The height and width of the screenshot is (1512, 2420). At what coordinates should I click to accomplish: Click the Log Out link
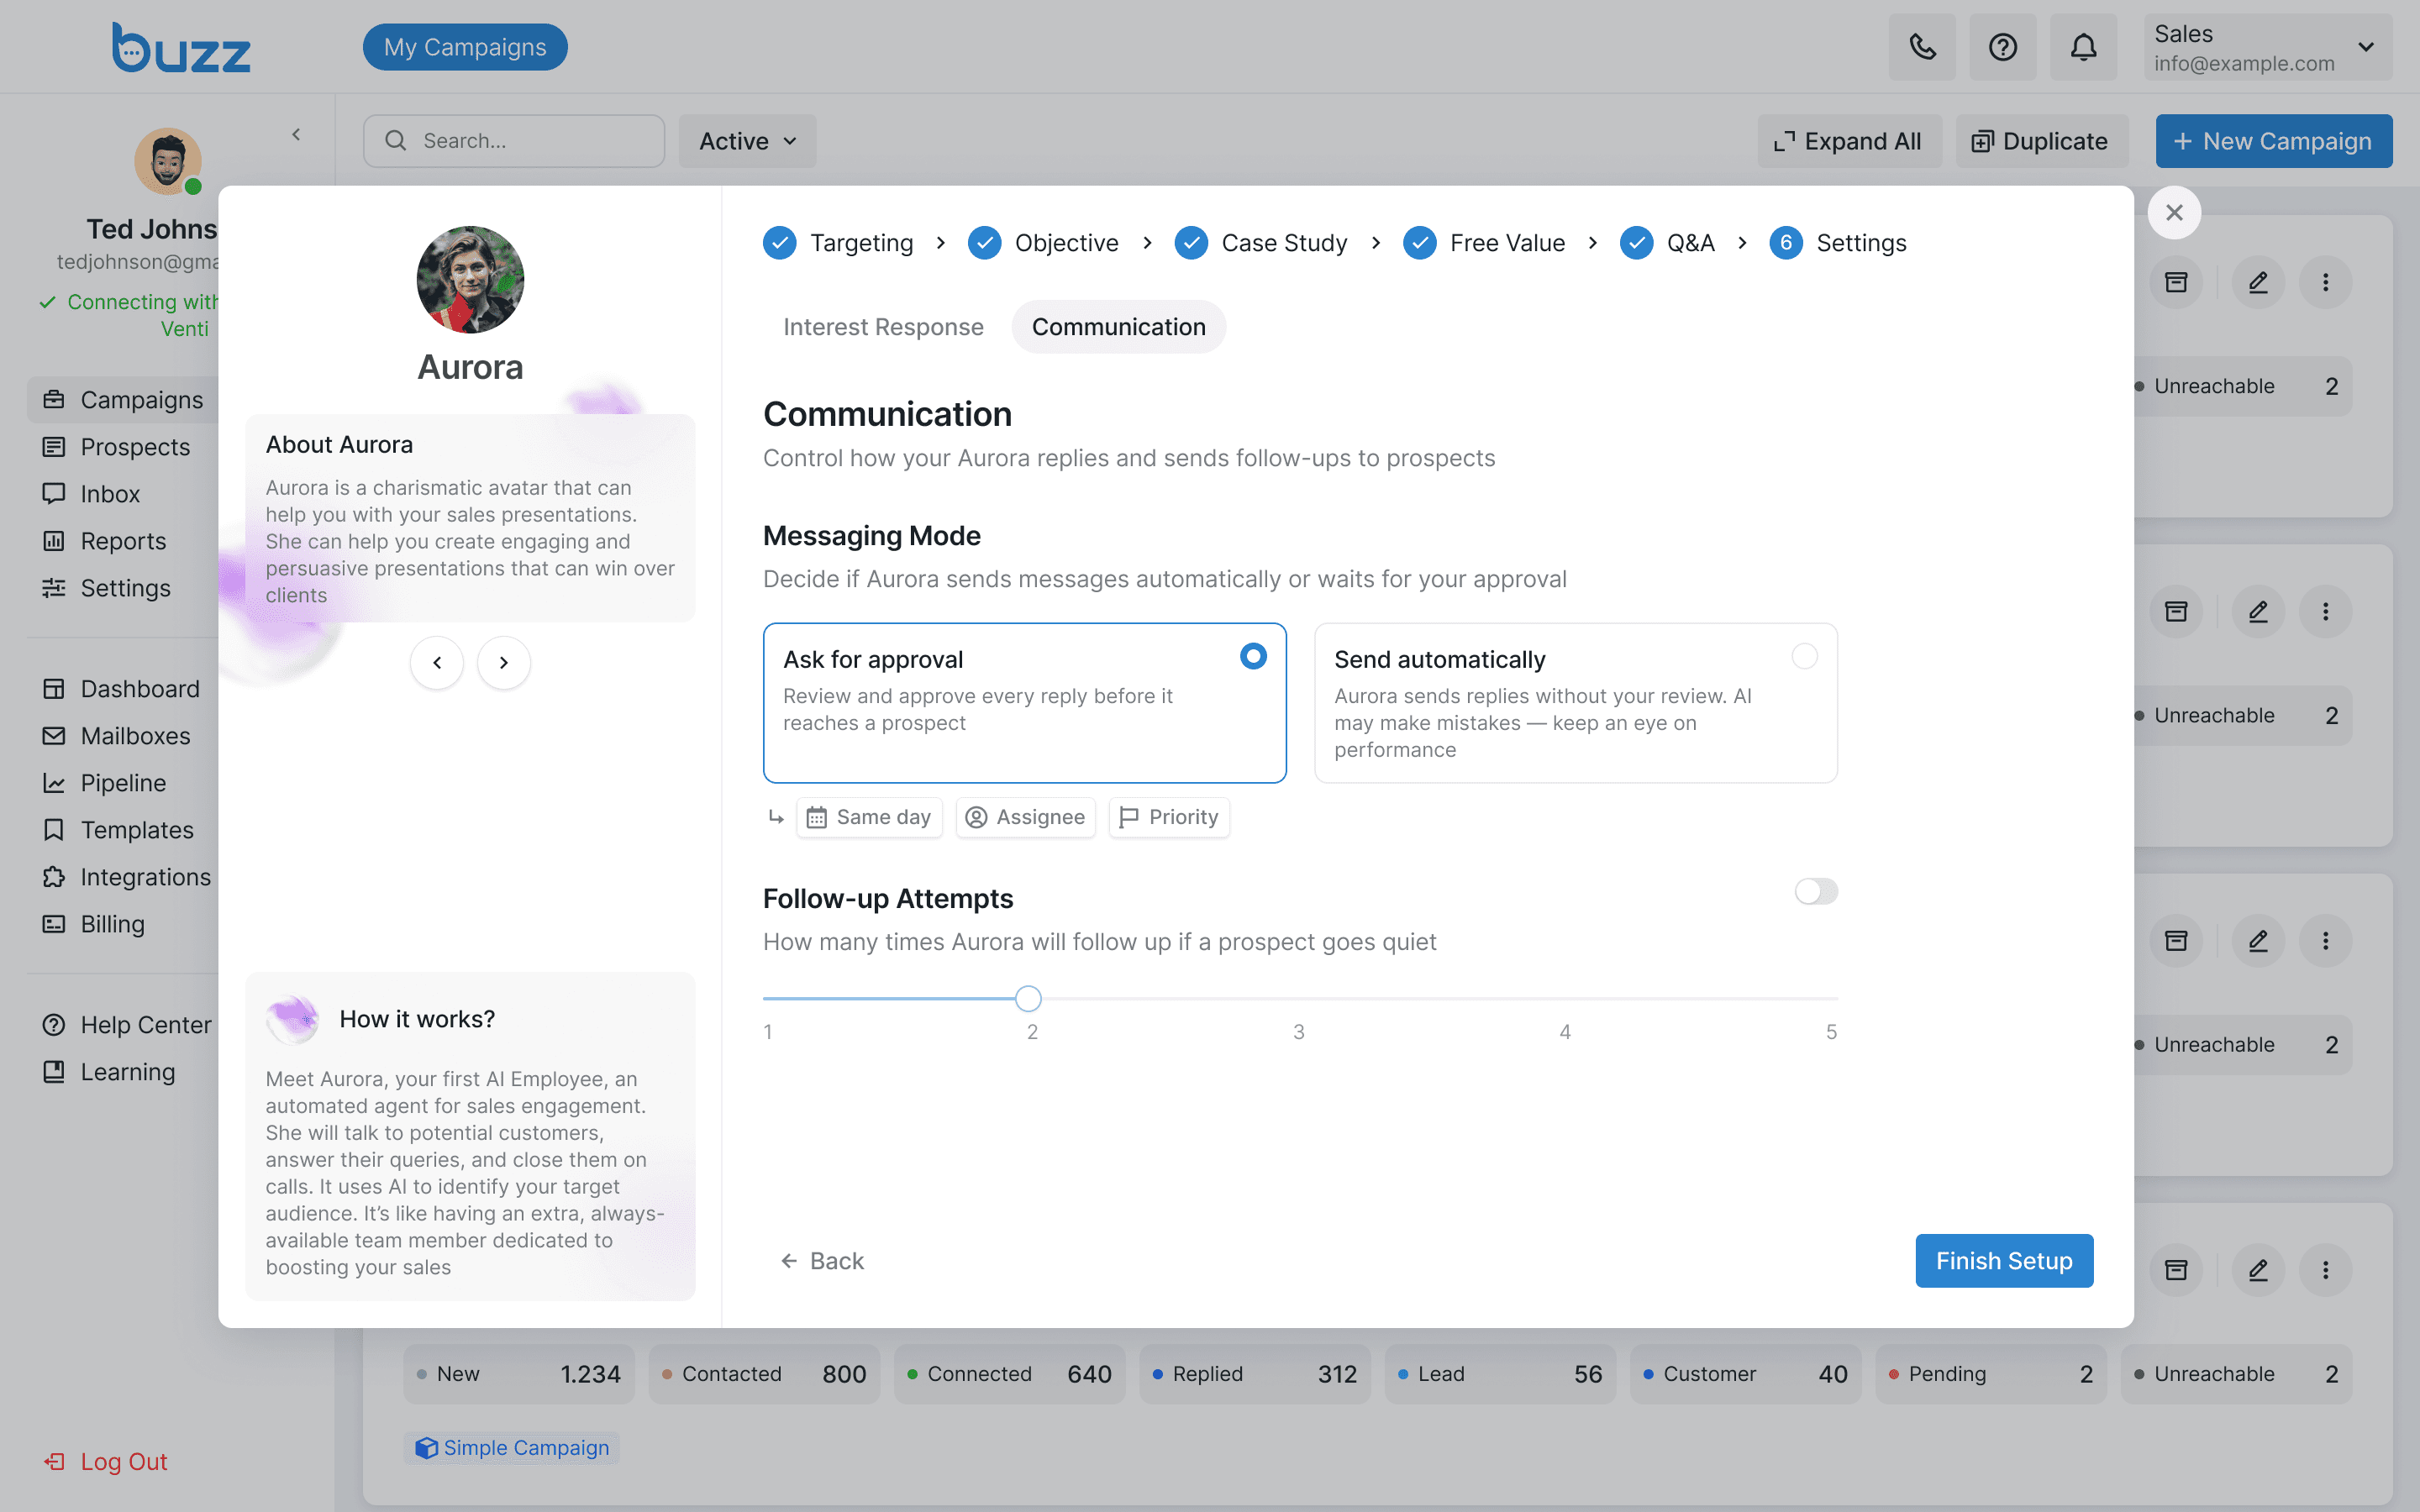[x=105, y=1462]
